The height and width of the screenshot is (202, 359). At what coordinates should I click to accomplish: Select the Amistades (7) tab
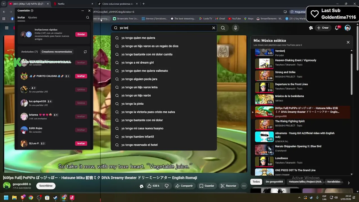pyautogui.click(x=30, y=52)
